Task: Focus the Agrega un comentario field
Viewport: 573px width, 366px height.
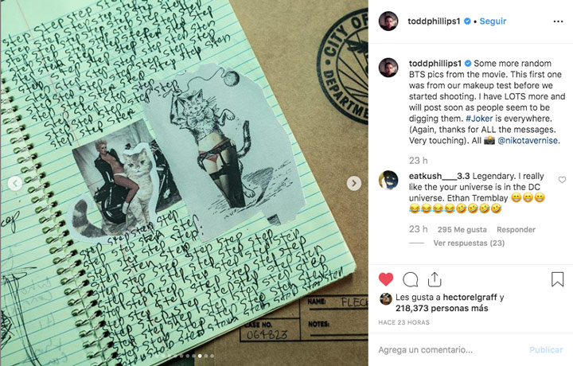Action: click(x=450, y=350)
